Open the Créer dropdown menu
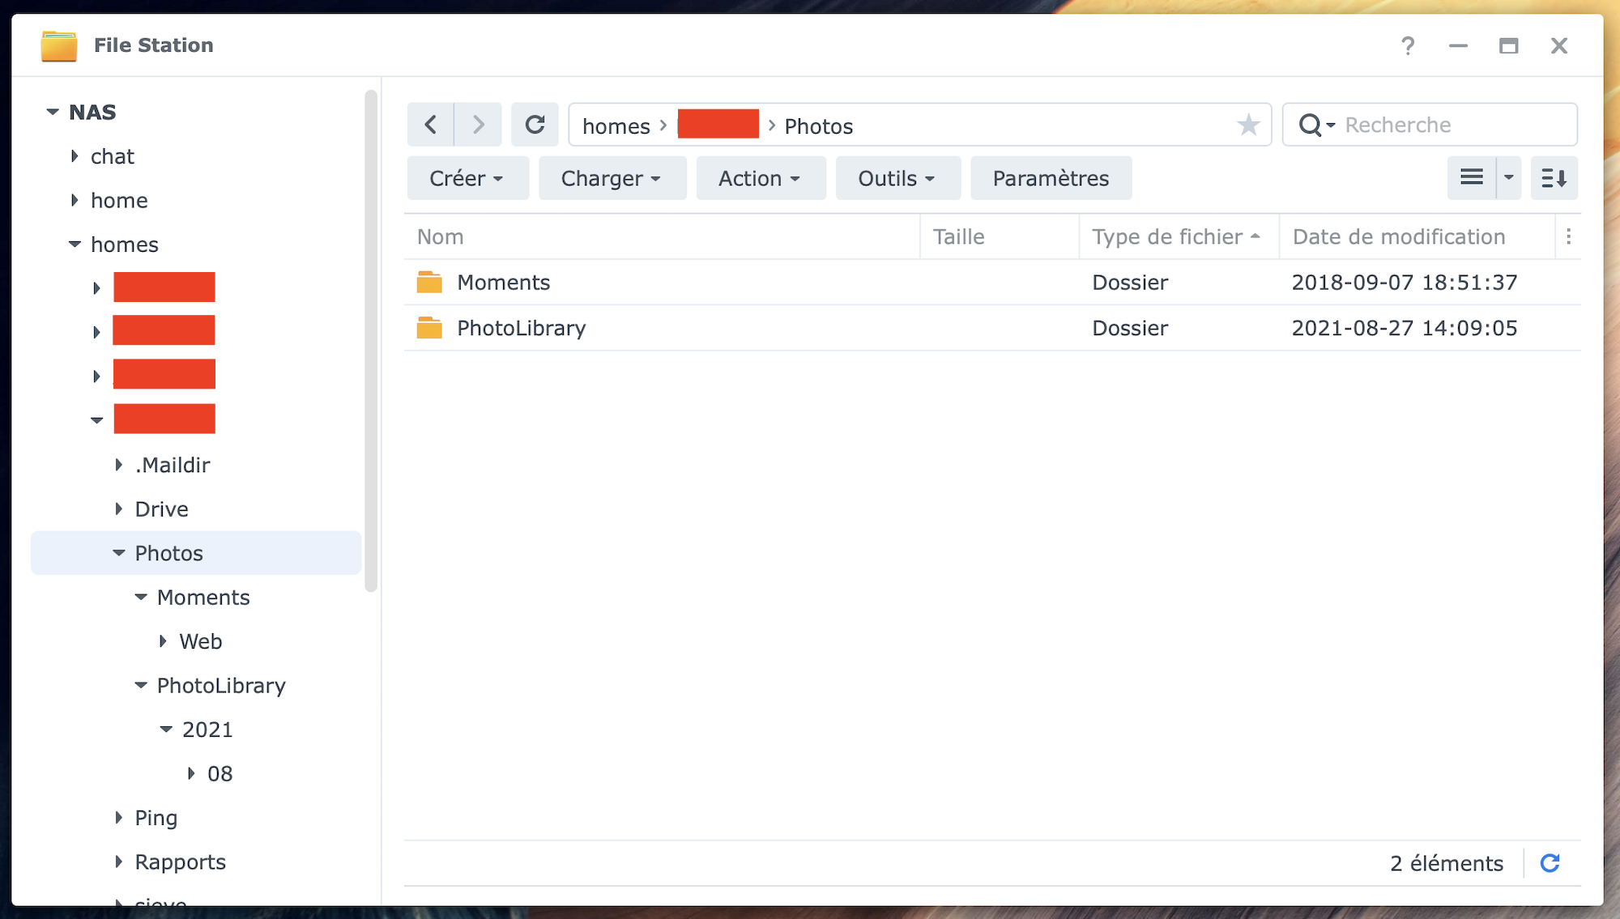1620x919 pixels. point(467,178)
